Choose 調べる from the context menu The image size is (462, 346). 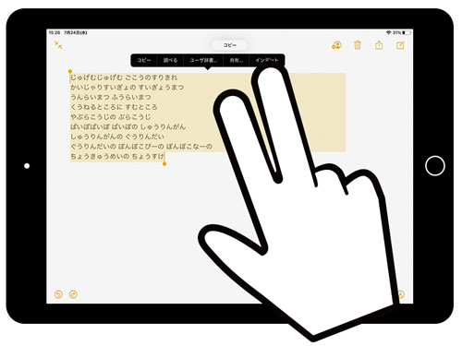point(170,60)
